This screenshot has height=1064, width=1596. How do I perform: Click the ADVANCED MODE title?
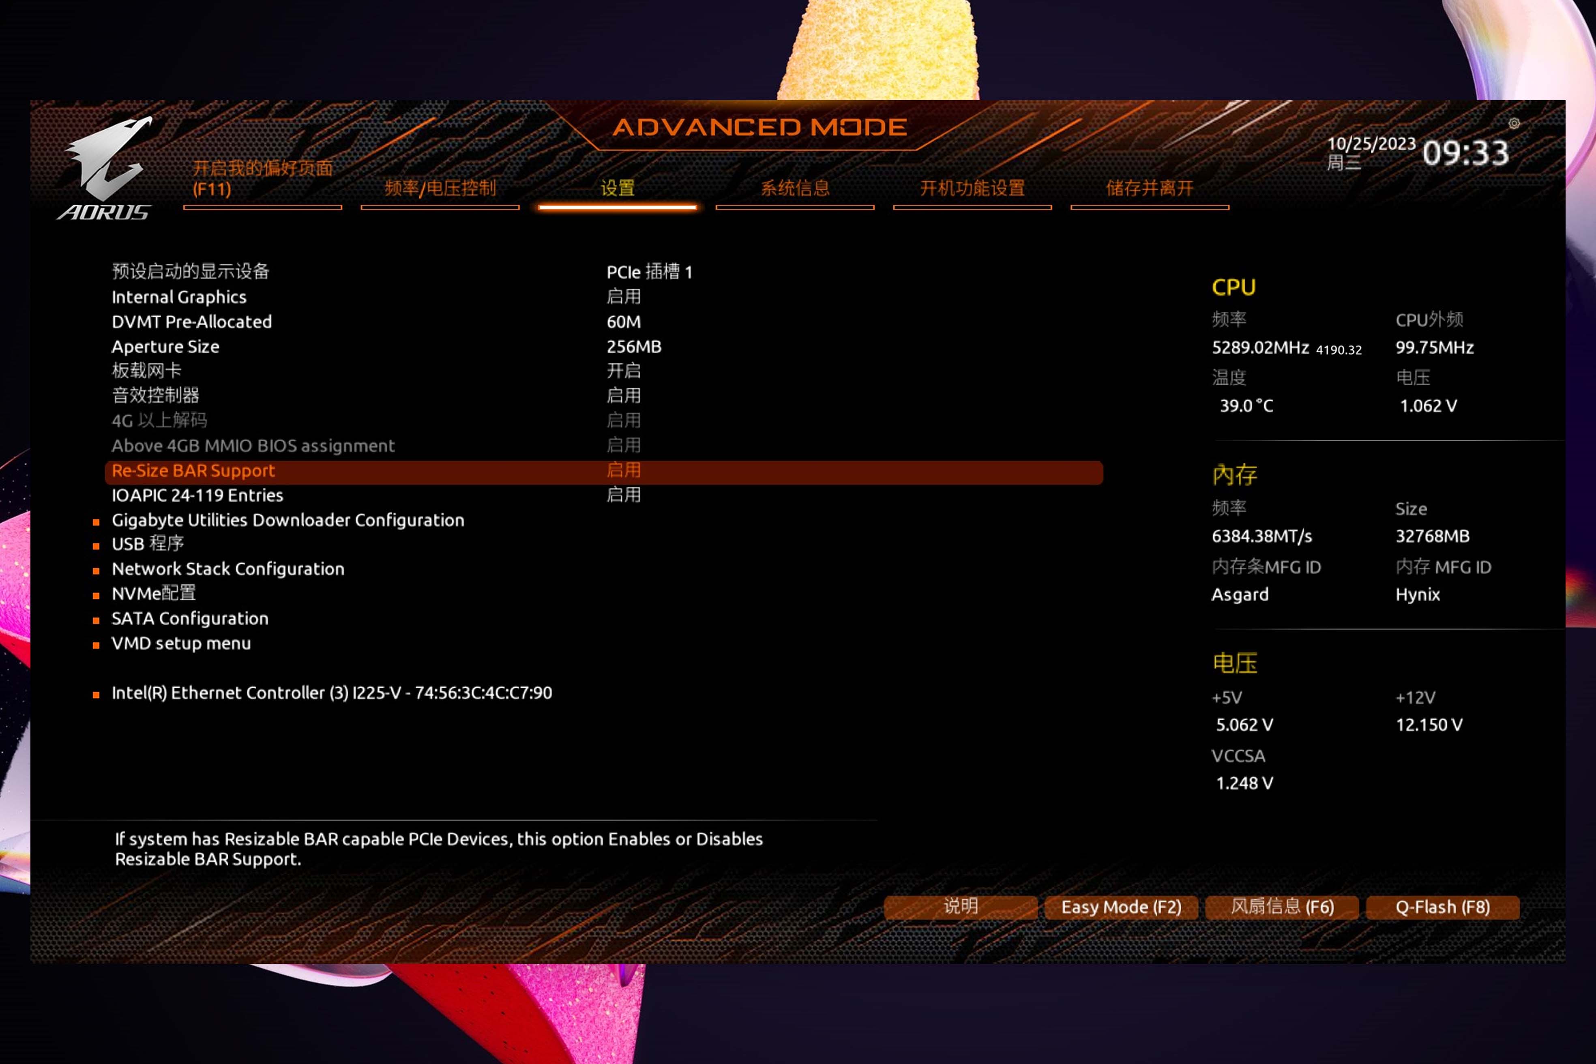click(x=760, y=128)
